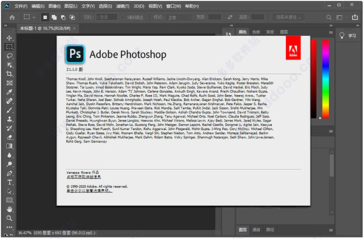Pick a hue on the rainbow slider
The image size is (364, 239).
(x=325, y=79)
